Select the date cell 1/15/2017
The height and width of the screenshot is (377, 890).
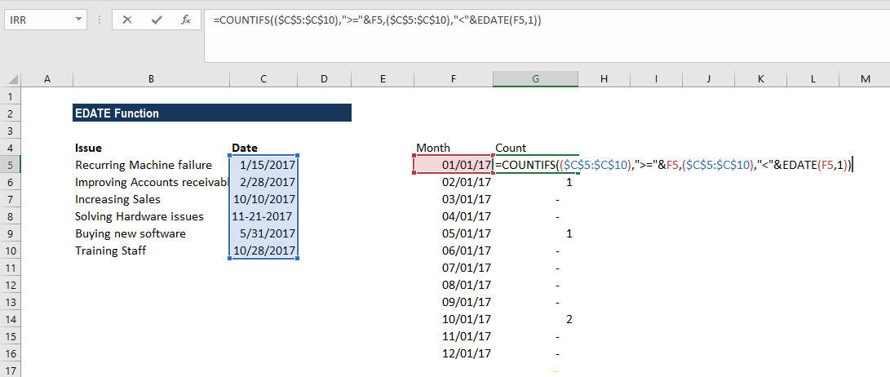263,165
